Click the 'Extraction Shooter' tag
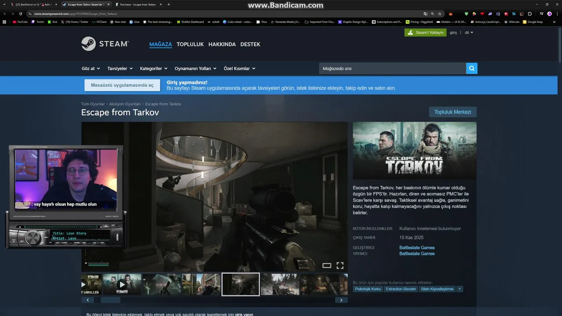562x316 pixels. pos(401,289)
